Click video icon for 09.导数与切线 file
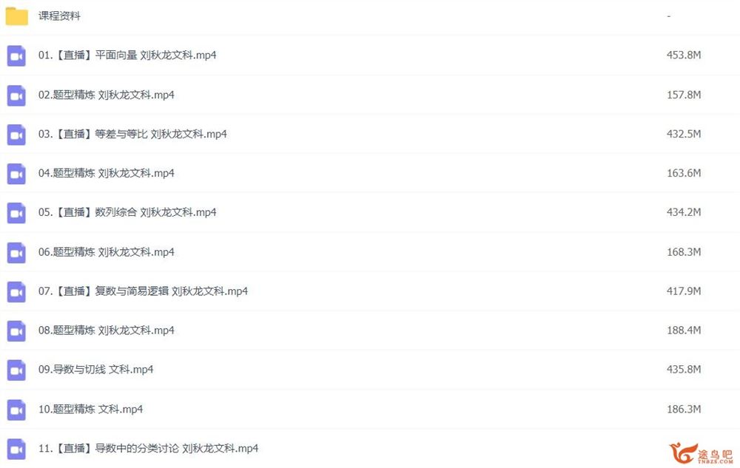Screen dimensions: 740x468 point(16,370)
